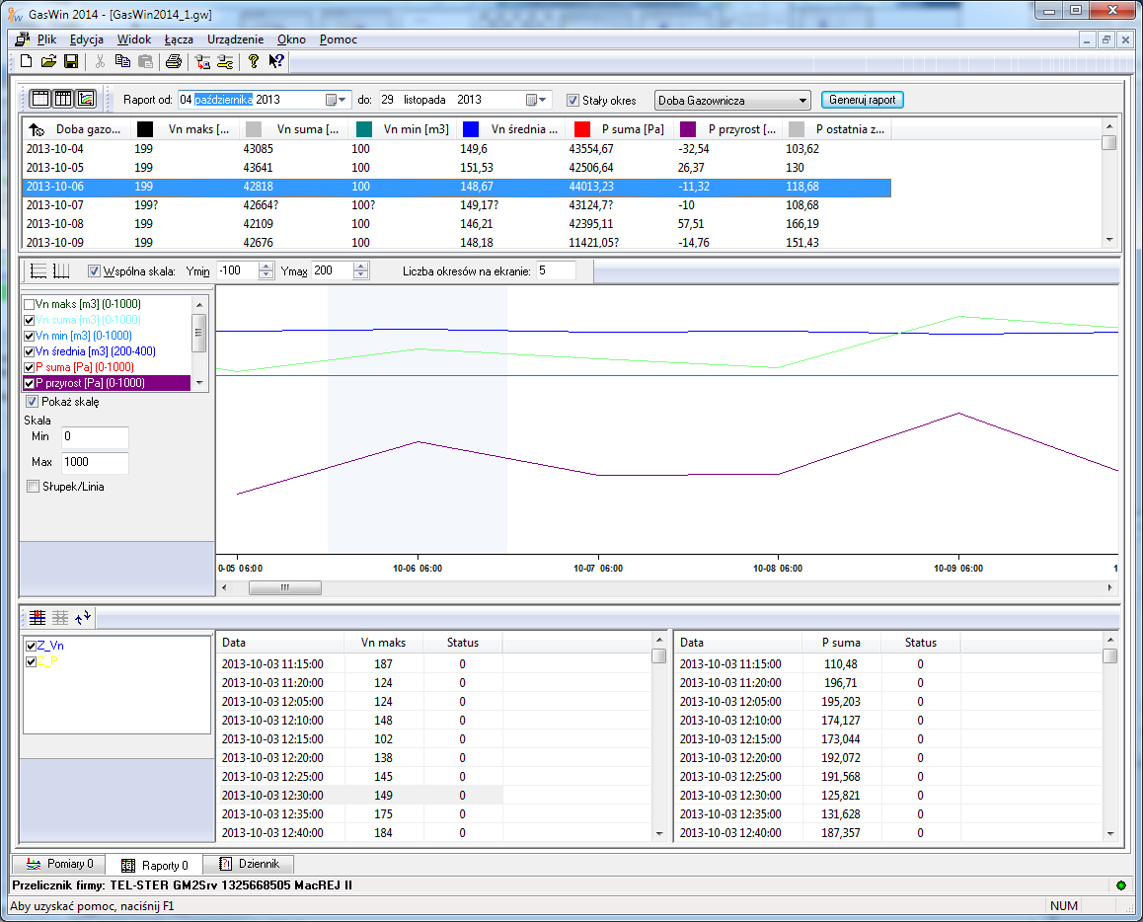Toggle horizontal grid lines icon in chart bar
Image resolution: width=1143 pixels, height=922 pixels.
(38, 271)
